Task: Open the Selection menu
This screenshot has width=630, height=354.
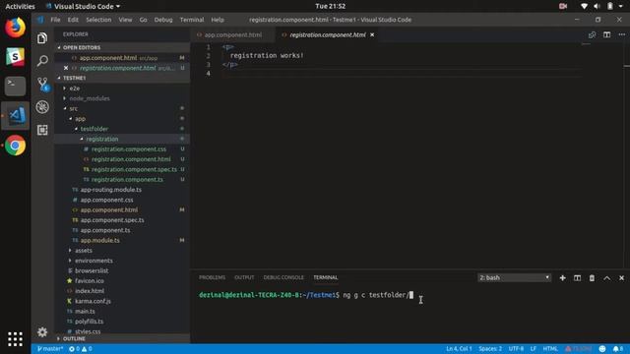Action: tap(98, 20)
